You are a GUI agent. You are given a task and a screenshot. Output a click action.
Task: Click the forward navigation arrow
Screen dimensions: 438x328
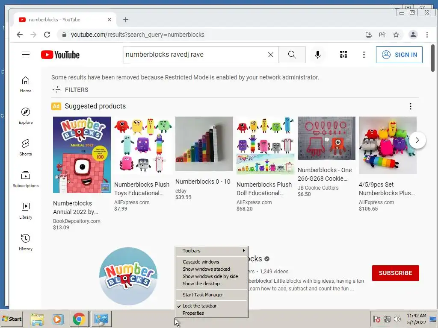[33, 35]
